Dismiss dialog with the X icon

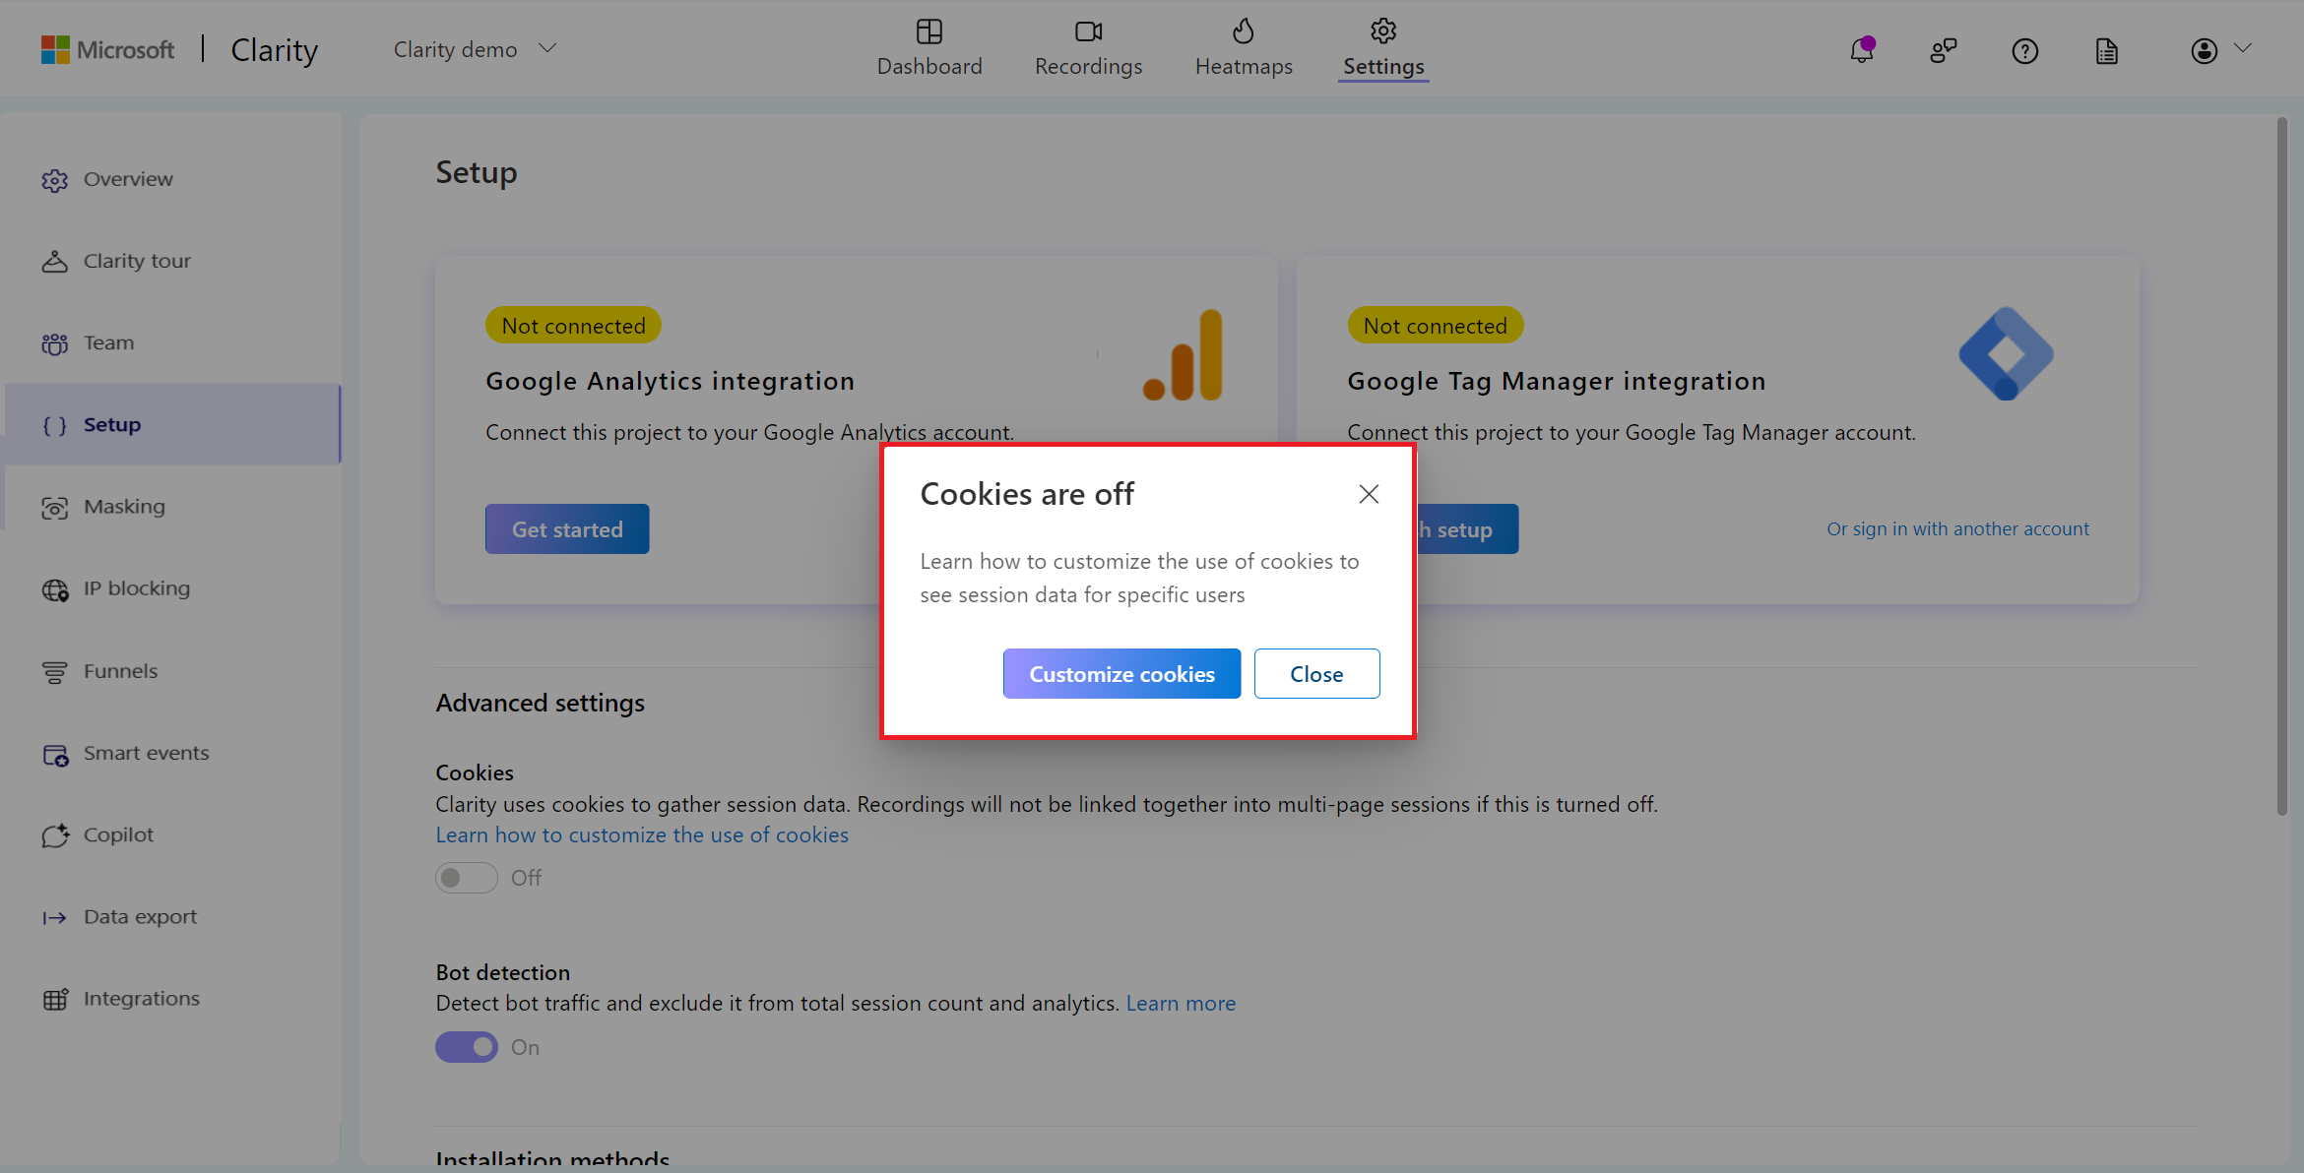[1369, 494]
